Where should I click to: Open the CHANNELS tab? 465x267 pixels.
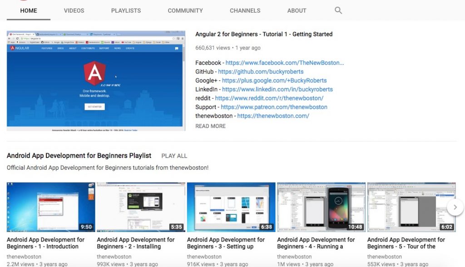[245, 10]
